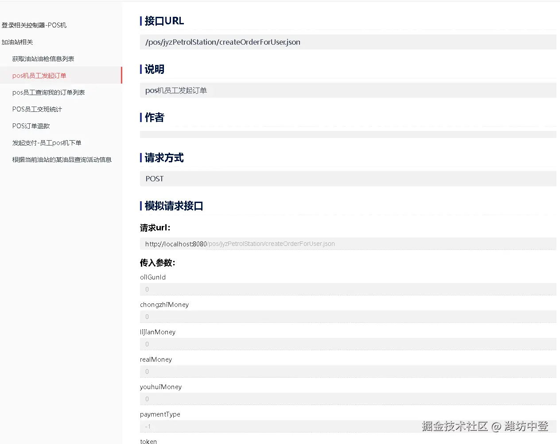Open the POS员工交班统计 documentation

click(x=37, y=109)
